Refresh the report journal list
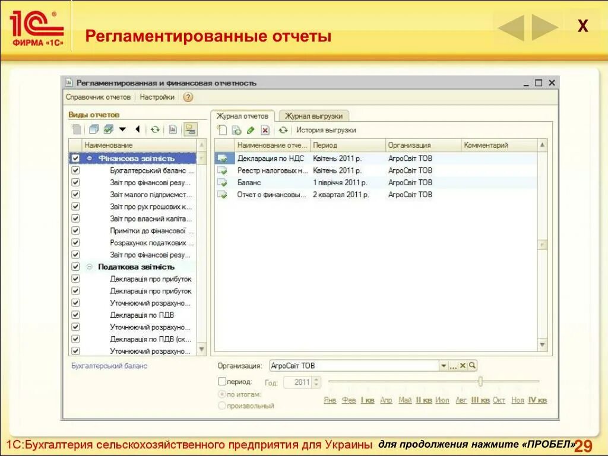The width and height of the screenshot is (608, 456). 283,130
